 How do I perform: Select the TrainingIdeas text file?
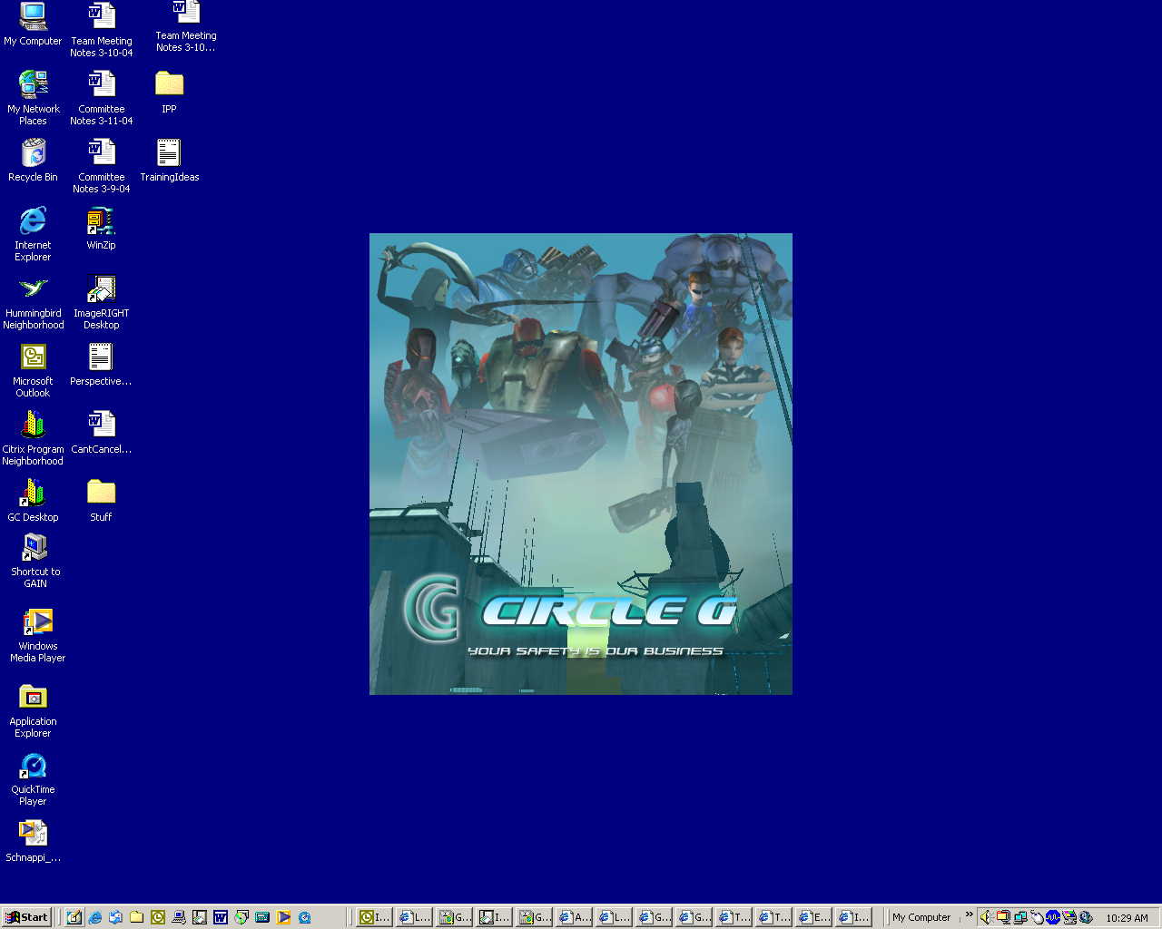pyautogui.click(x=169, y=155)
